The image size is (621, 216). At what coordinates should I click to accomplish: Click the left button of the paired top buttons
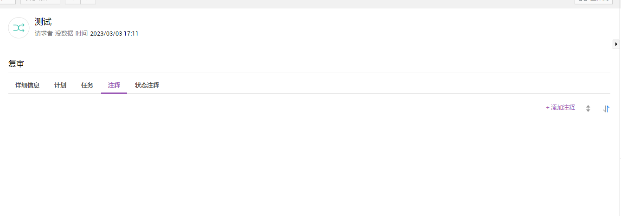coord(73,2)
